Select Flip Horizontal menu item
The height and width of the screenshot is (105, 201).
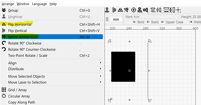52,24
